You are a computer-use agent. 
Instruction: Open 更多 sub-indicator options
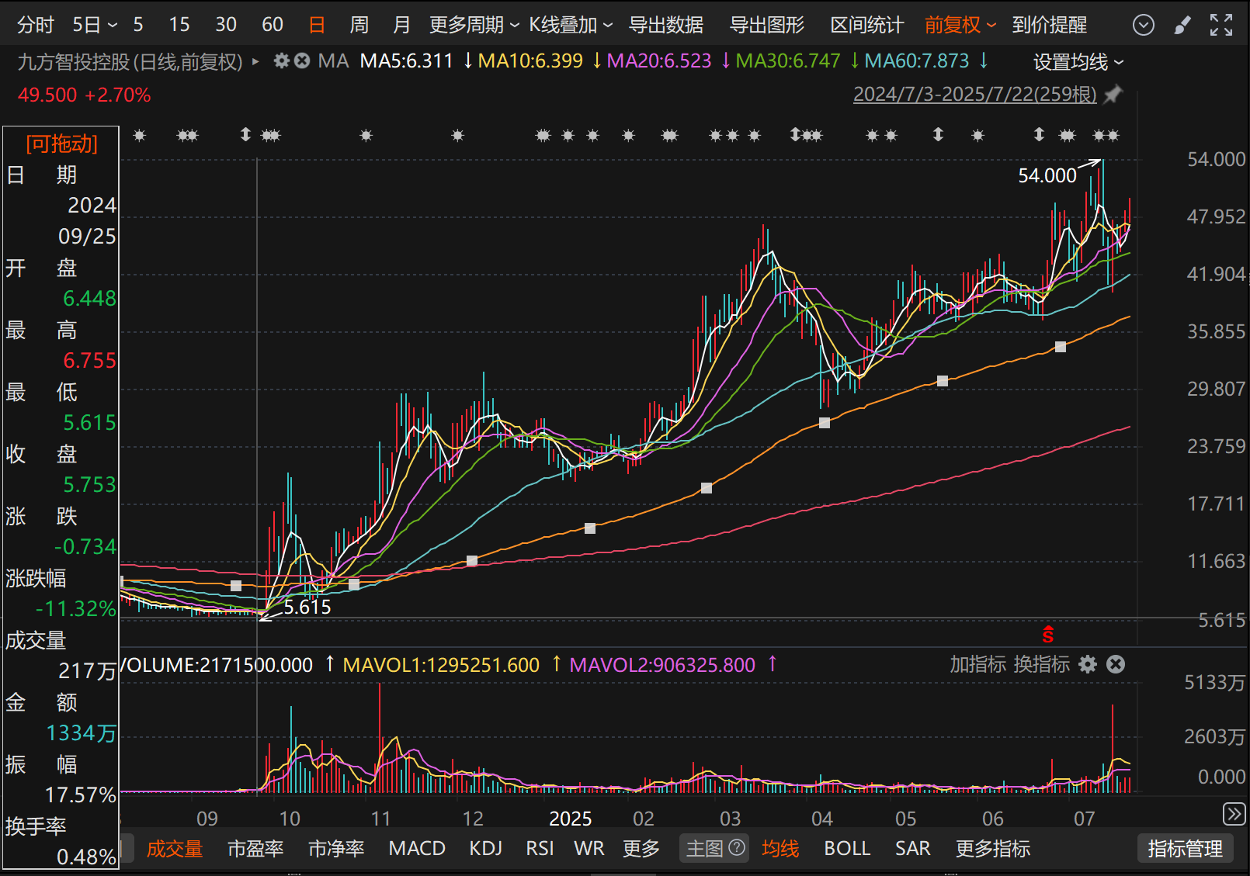coord(641,848)
